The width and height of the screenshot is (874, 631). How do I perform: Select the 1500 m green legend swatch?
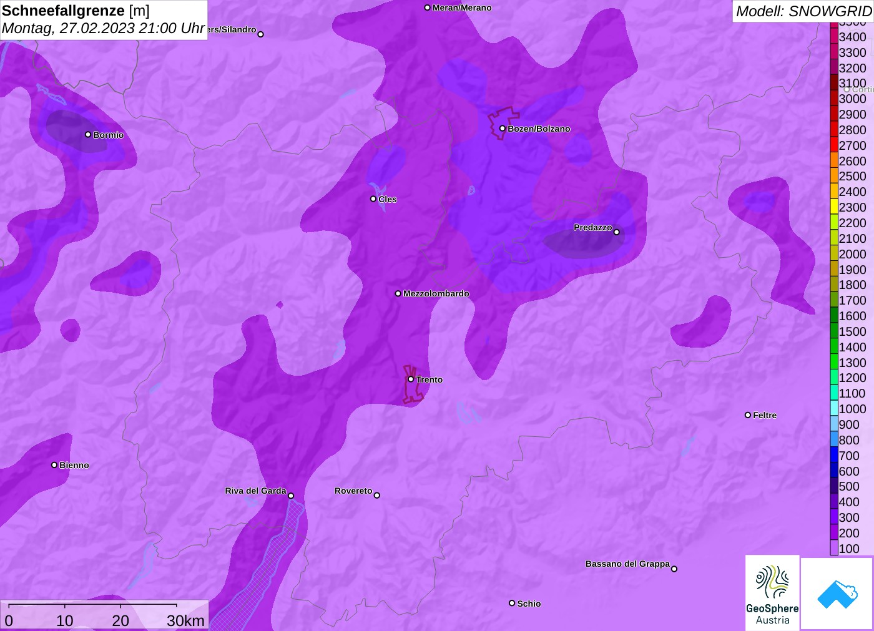tap(834, 331)
